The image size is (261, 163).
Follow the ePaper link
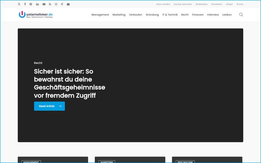(229, 4)
